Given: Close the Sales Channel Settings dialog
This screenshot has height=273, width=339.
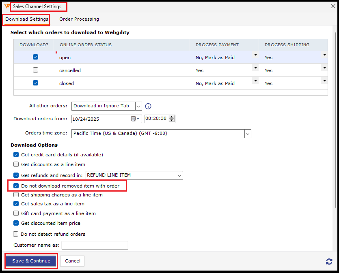Looking at the screenshot, I should (x=333, y=6).
